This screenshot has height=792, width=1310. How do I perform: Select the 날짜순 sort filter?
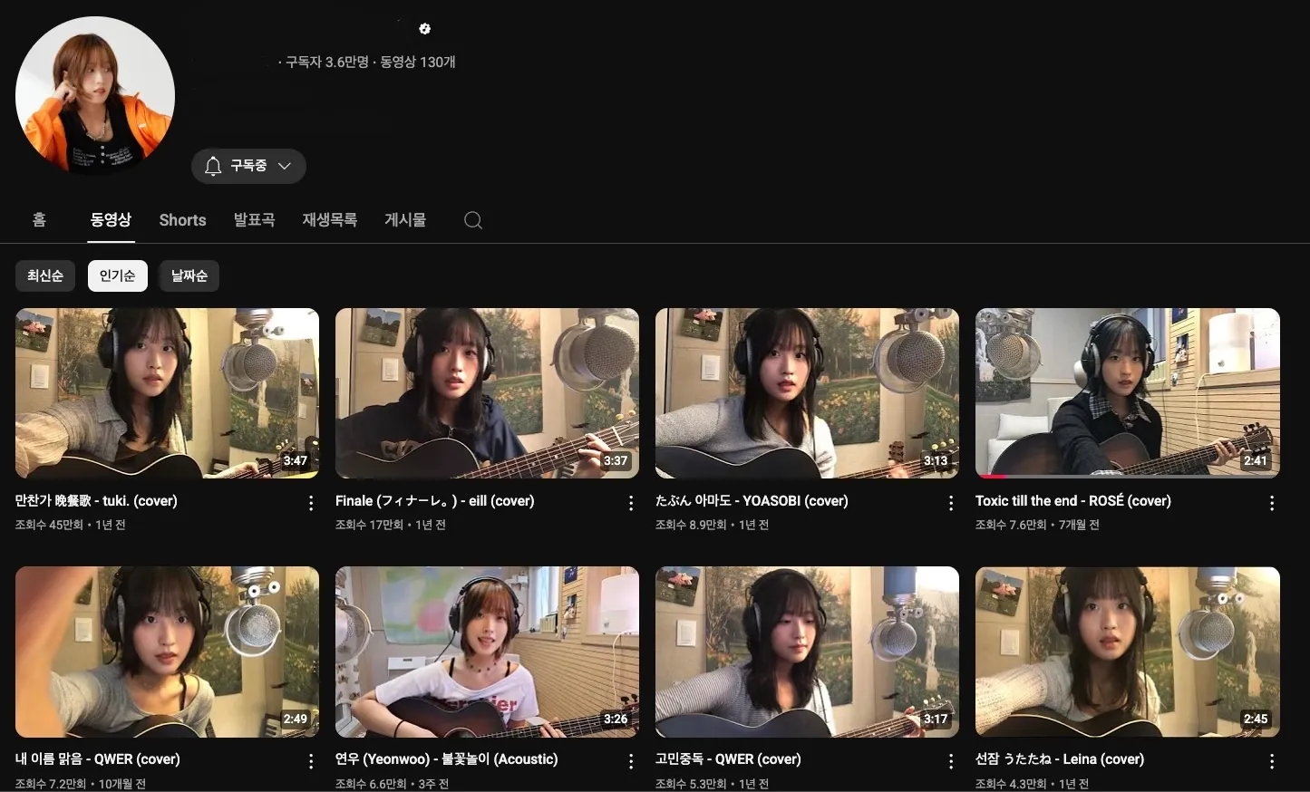pos(189,275)
